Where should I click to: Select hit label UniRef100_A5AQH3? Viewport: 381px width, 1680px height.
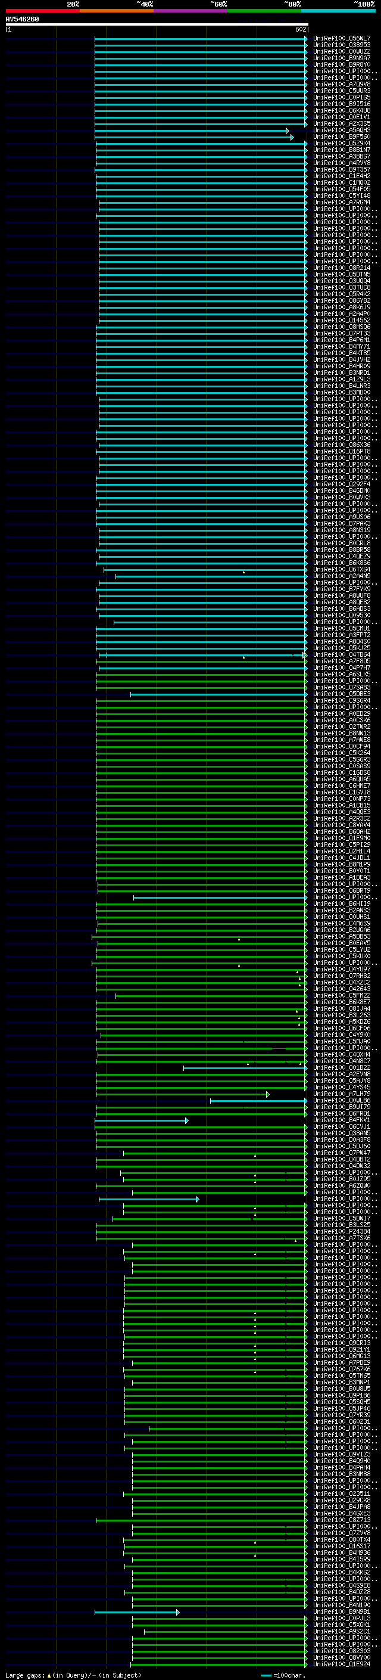(x=341, y=130)
